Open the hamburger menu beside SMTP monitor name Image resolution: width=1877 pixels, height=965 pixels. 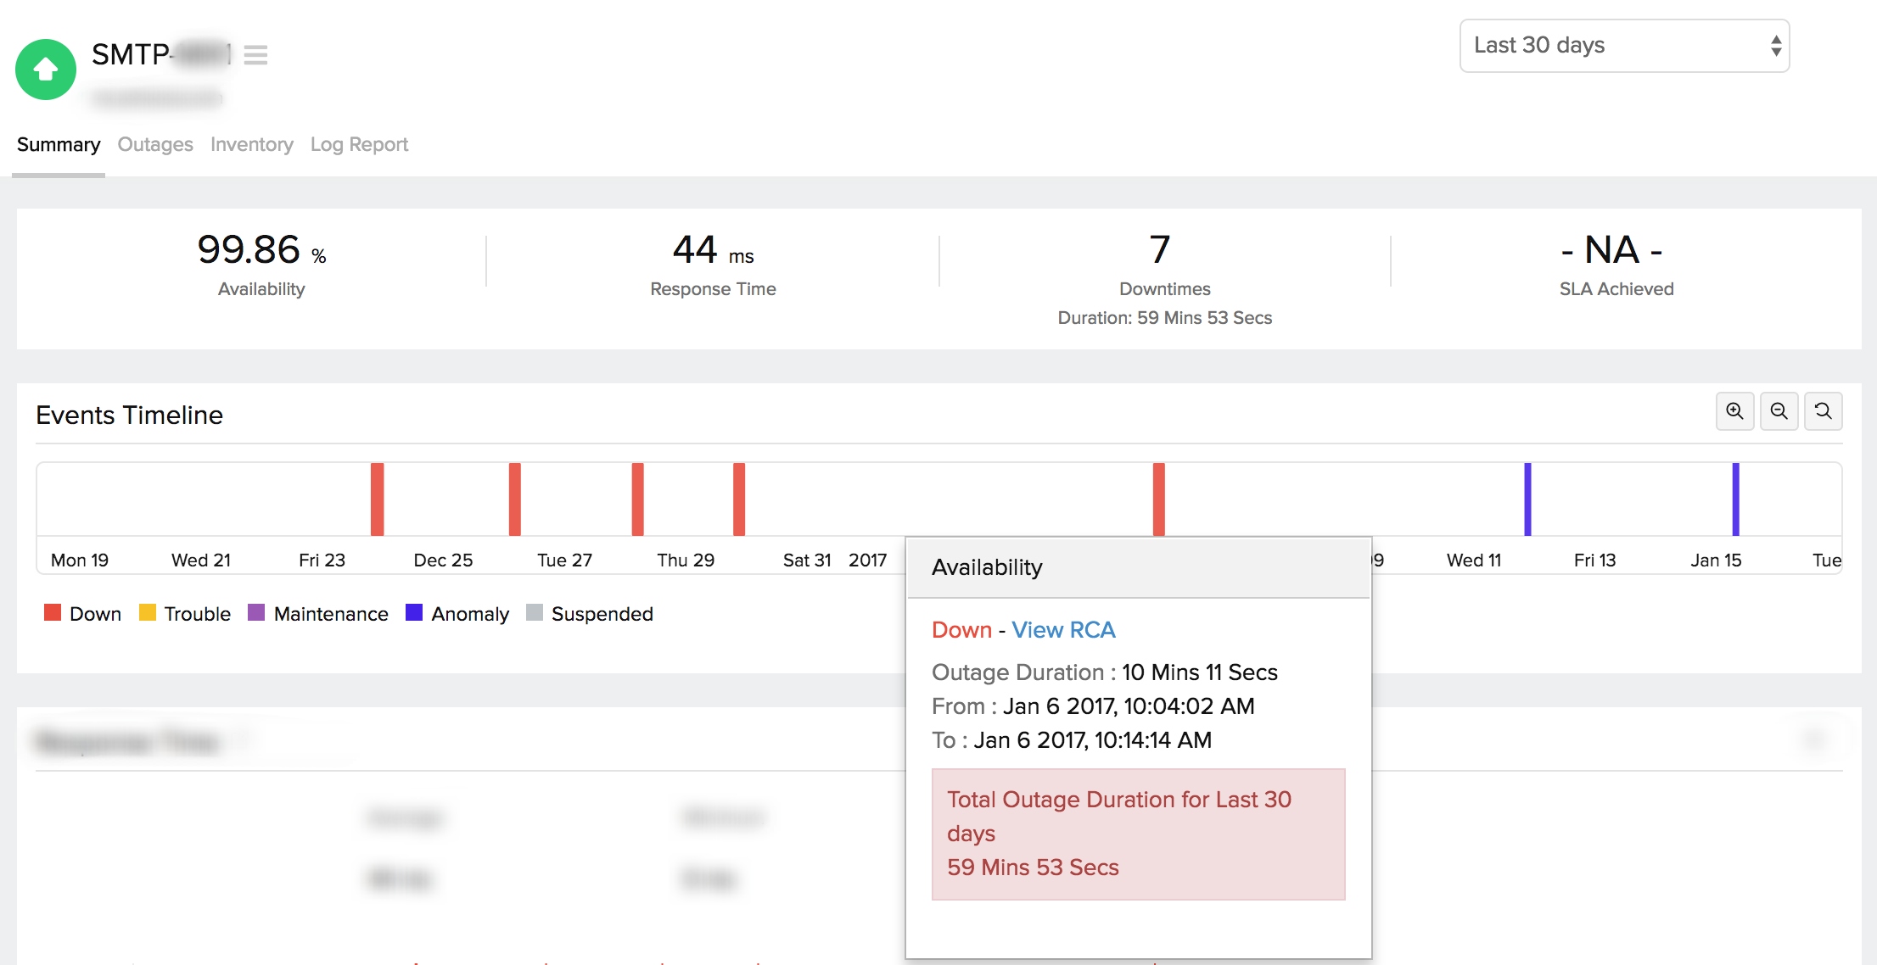(255, 55)
